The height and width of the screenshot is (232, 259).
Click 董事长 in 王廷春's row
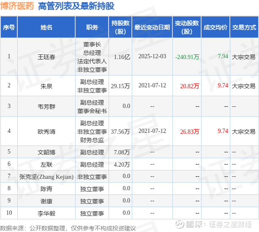(x=92, y=44)
